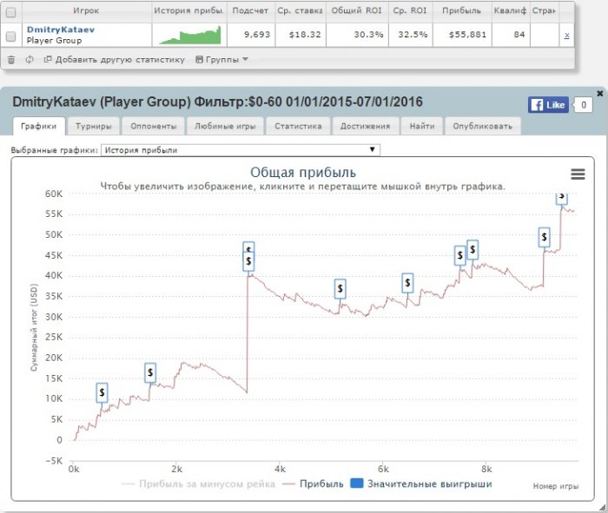This screenshot has height=513, width=608.
Task: Open the История прибыли graph selector
Action: click(x=241, y=150)
